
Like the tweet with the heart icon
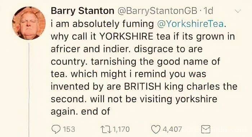point(156,129)
